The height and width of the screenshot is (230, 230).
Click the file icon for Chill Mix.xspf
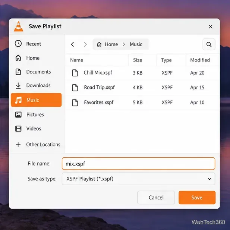pos(75,73)
